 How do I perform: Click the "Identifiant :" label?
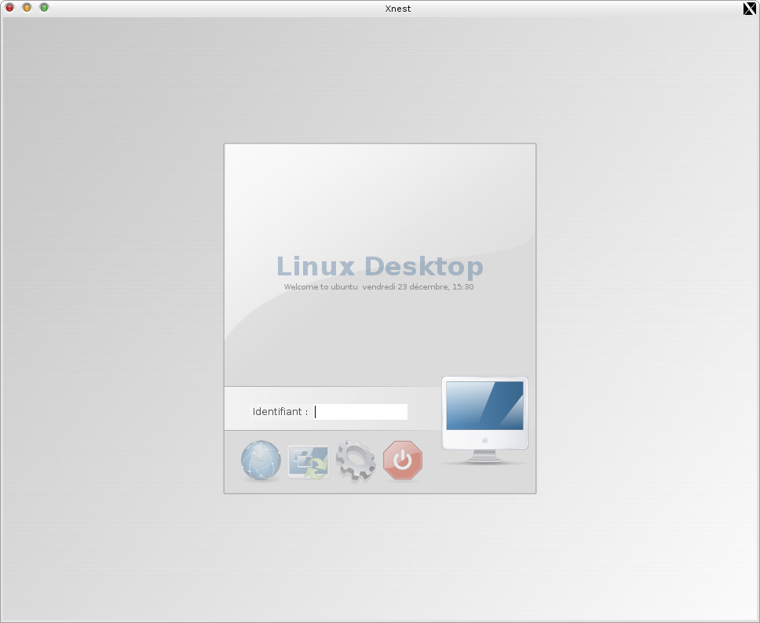point(280,412)
